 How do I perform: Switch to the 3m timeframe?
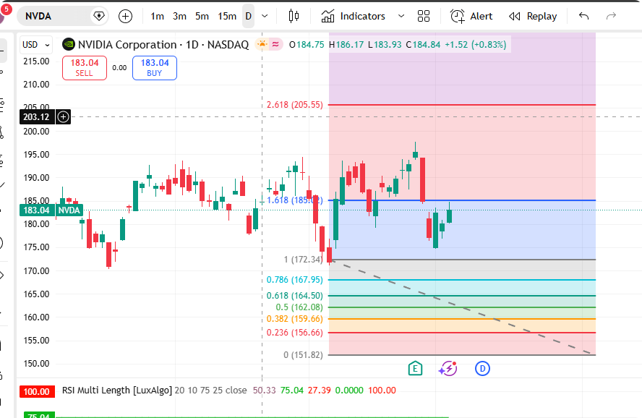point(179,17)
